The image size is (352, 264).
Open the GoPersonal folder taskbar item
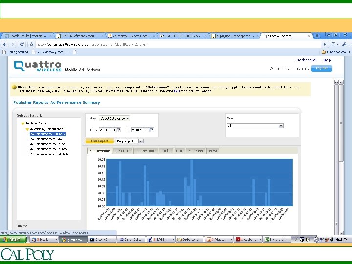click(190, 240)
